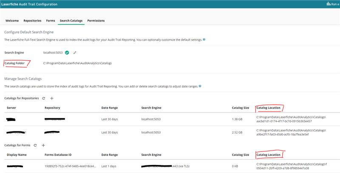Image resolution: width=340 pixels, height=173 pixels.
Task: Click catalog location ending aacbd1d1-0174-4f17-bc7d-0915b365e457
Action: tap(291, 119)
